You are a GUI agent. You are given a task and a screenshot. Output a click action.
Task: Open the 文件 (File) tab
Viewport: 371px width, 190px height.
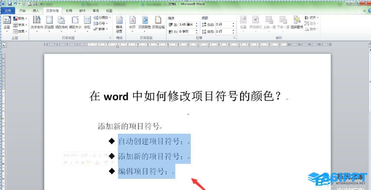click(x=8, y=11)
